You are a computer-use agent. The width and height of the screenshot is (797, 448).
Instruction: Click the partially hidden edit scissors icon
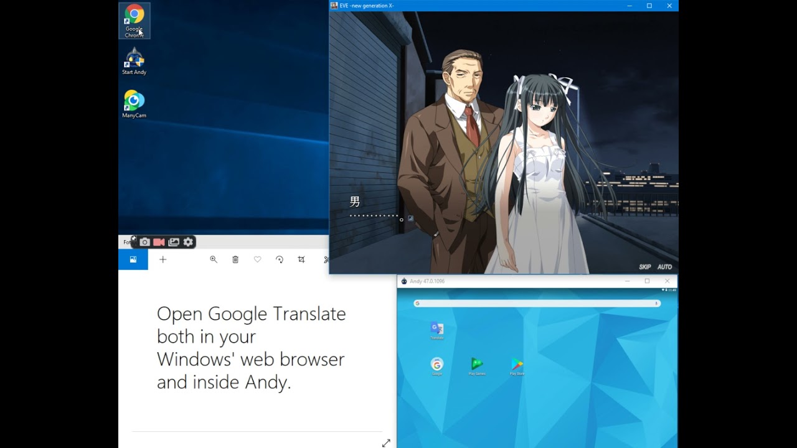(x=326, y=259)
